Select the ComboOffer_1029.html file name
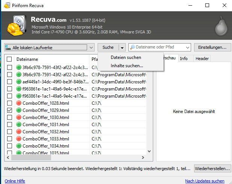Viewport: 232px width, 184px height. [46, 110]
